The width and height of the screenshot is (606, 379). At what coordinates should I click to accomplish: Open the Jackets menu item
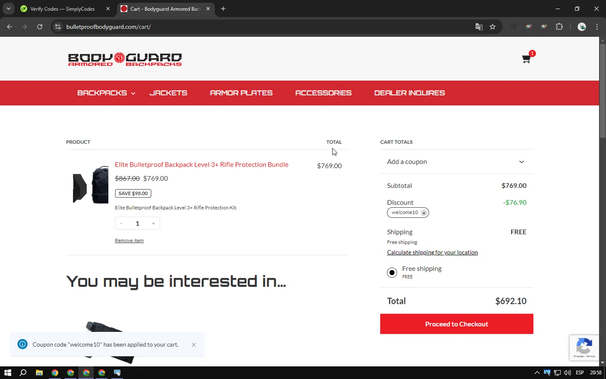point(168,93)
